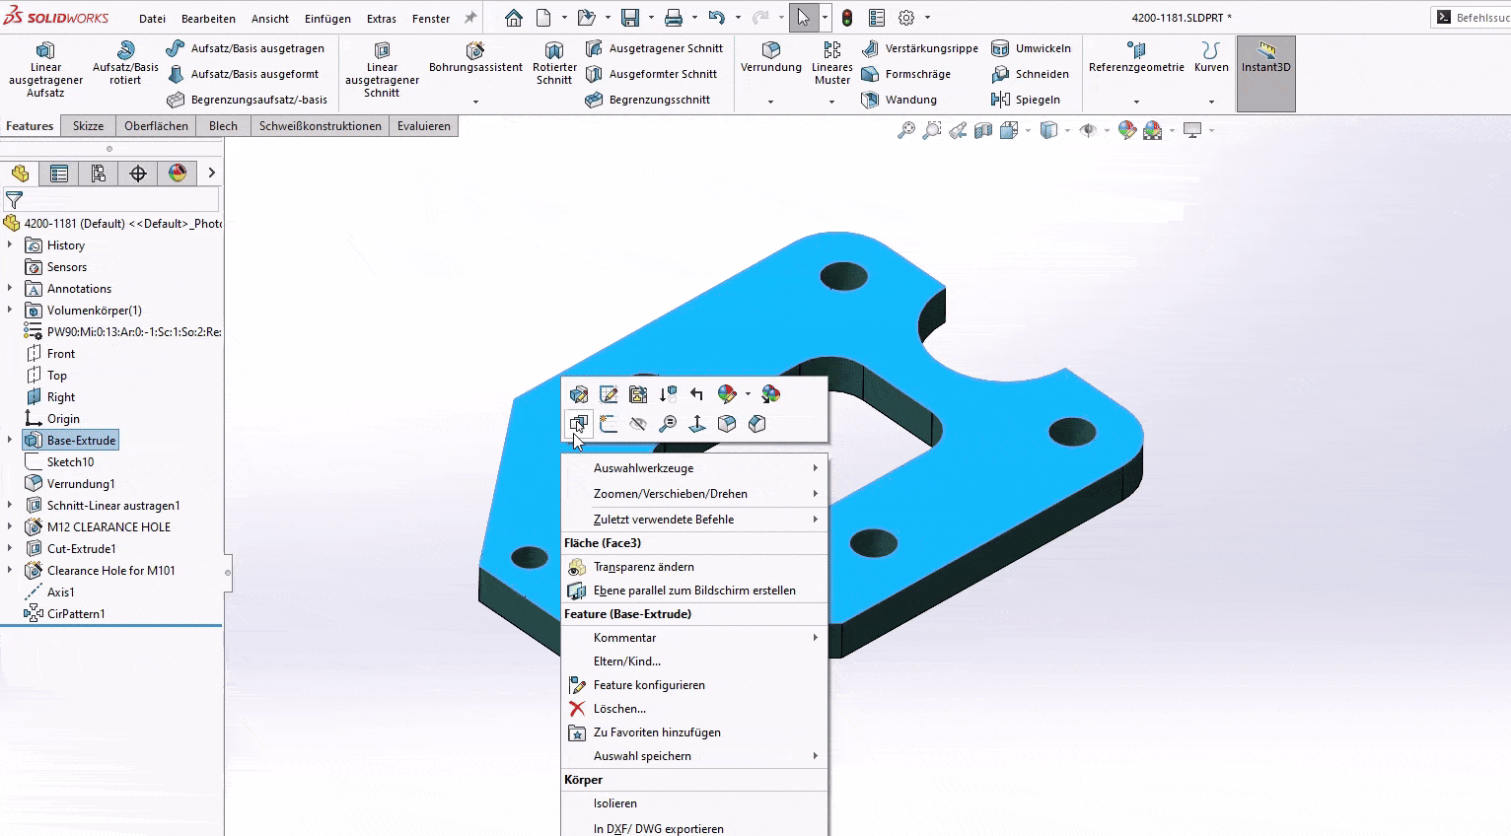Click the Bohrungsassistent (Hole Wizard) tool
1511x836 pixels.
point(475,57)
